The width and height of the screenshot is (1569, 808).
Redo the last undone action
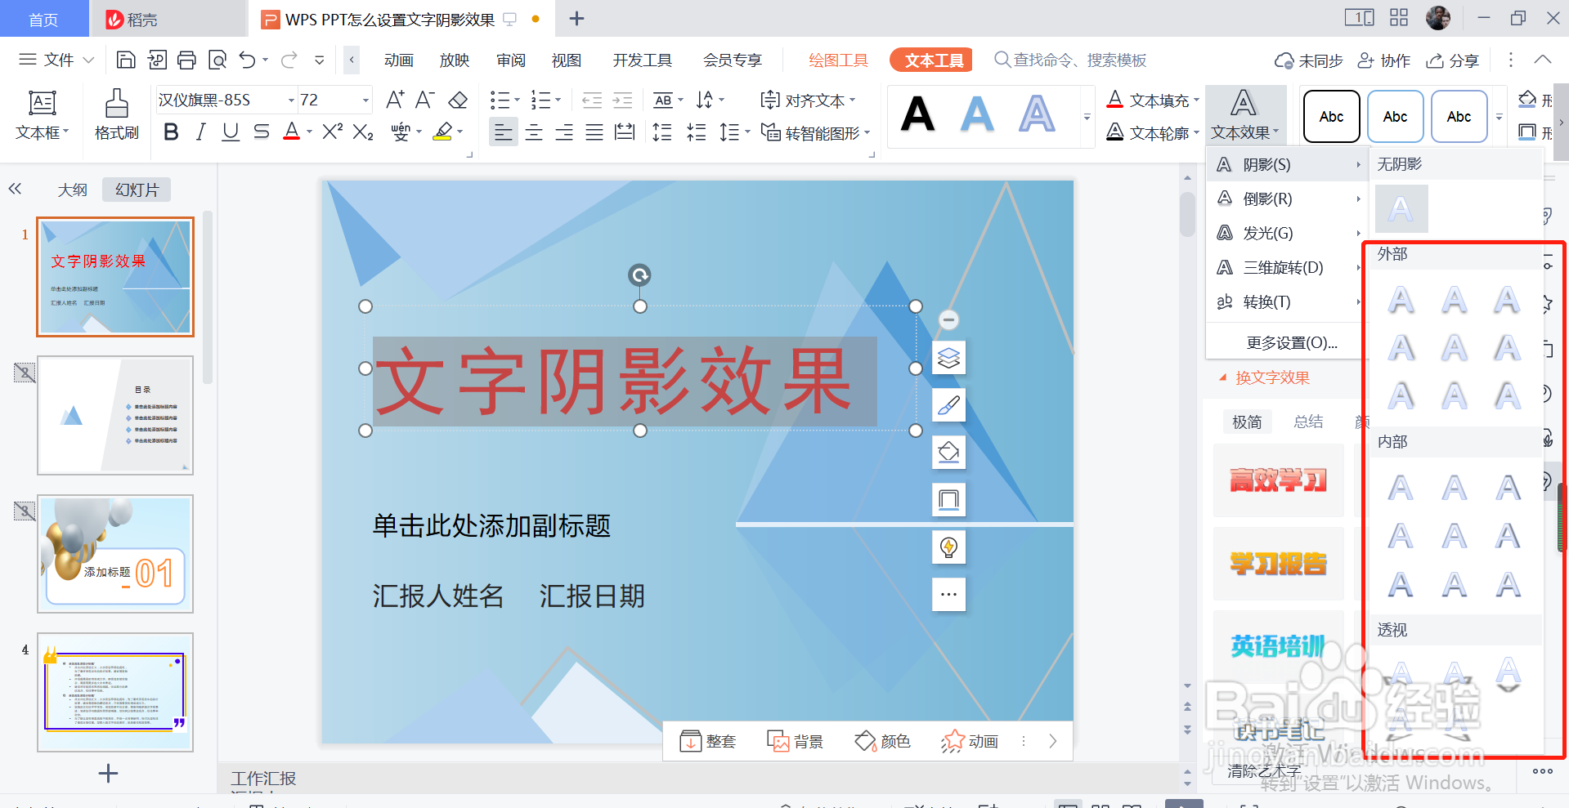tap(289, 60)
